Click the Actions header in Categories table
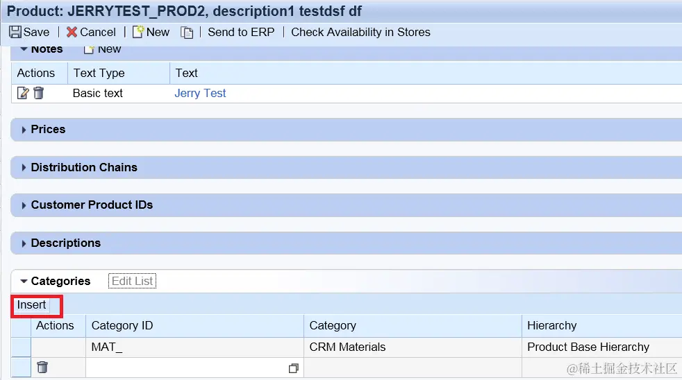 (x=58, y=326)
